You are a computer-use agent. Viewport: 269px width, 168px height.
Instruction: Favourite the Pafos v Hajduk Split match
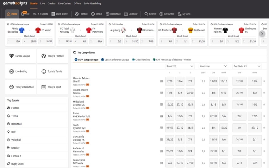click(264, 116)
